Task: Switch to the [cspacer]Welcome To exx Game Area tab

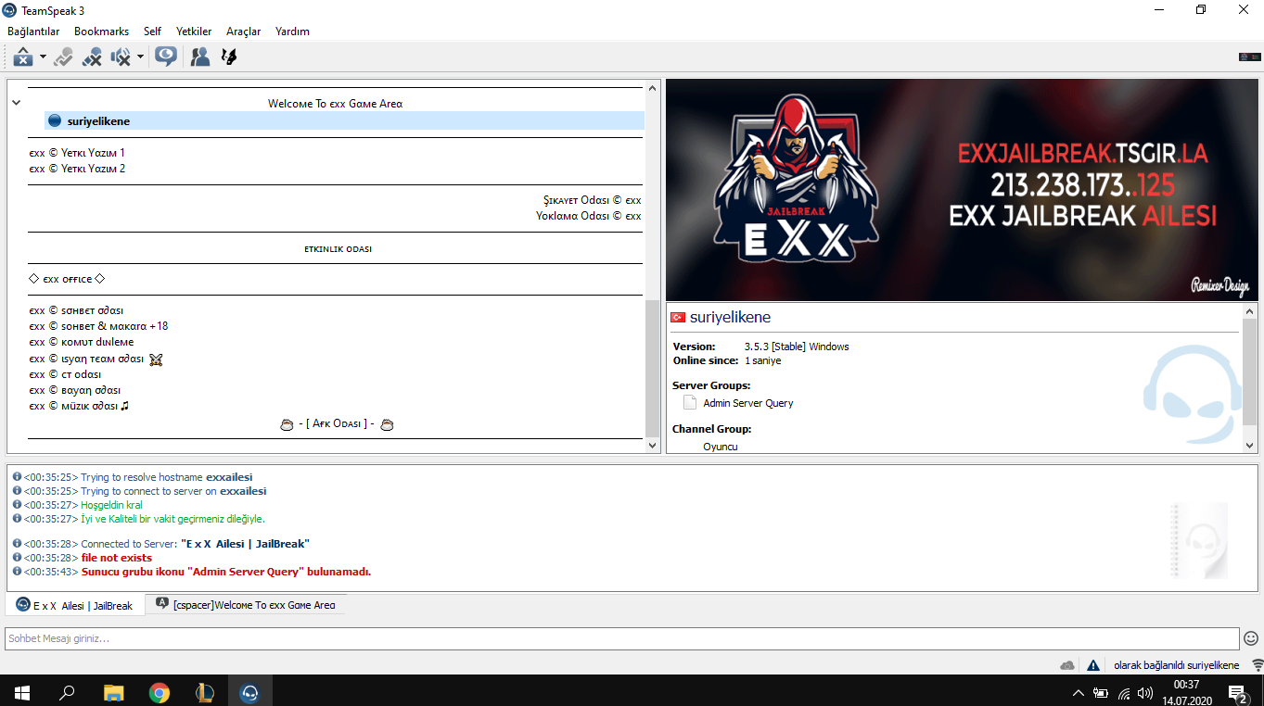Action: click(x=246, y=605)
